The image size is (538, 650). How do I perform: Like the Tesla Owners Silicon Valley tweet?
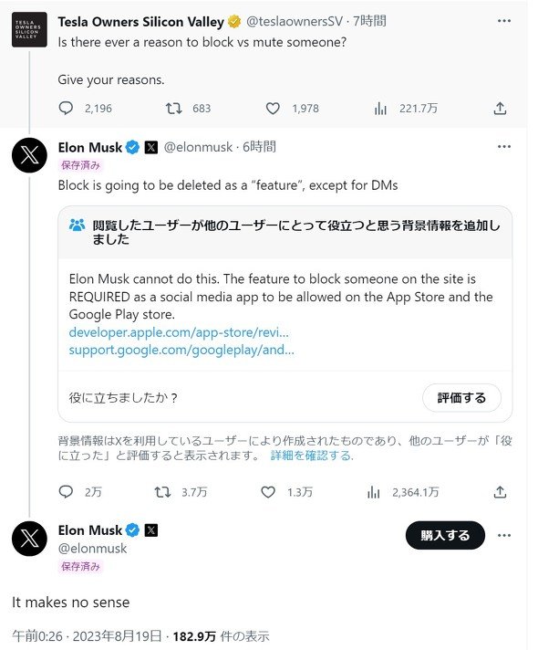(273, 109)
